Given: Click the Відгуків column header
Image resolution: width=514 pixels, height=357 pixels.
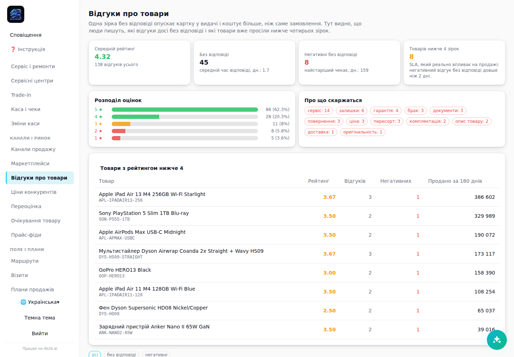Looking at the screenshot, I should (355, 181).
